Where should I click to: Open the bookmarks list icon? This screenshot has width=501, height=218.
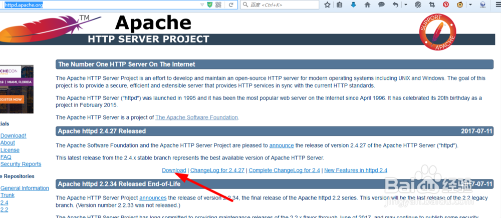click(x=339, y=5)
